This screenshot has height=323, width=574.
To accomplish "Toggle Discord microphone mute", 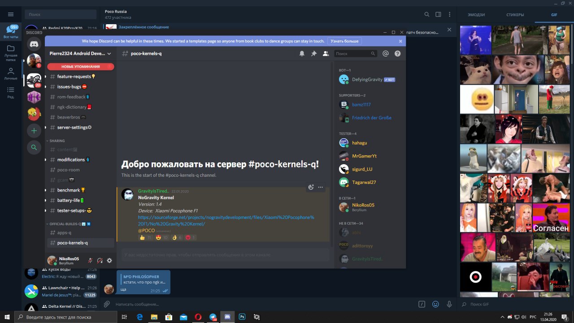I will pos(90,260).
